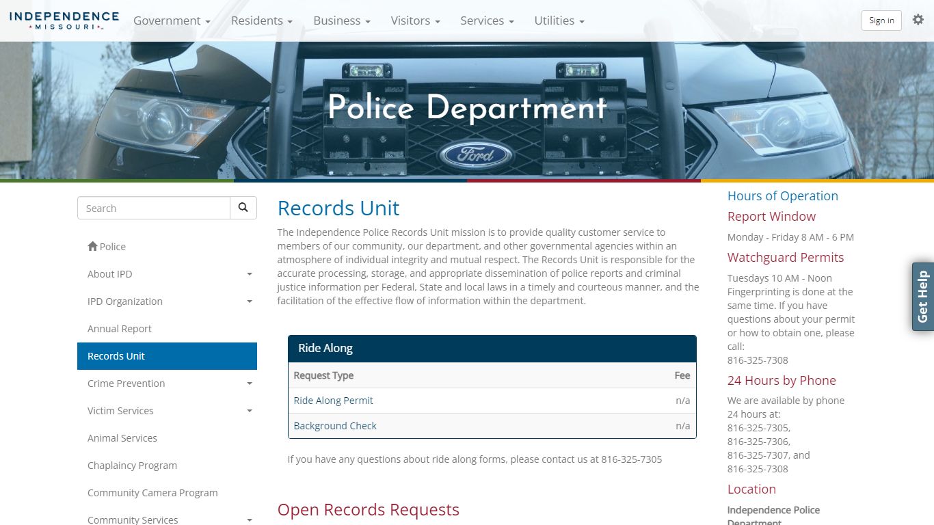Click the Location heading
Viewport: 934px width, 525px height.
point(751,489)
